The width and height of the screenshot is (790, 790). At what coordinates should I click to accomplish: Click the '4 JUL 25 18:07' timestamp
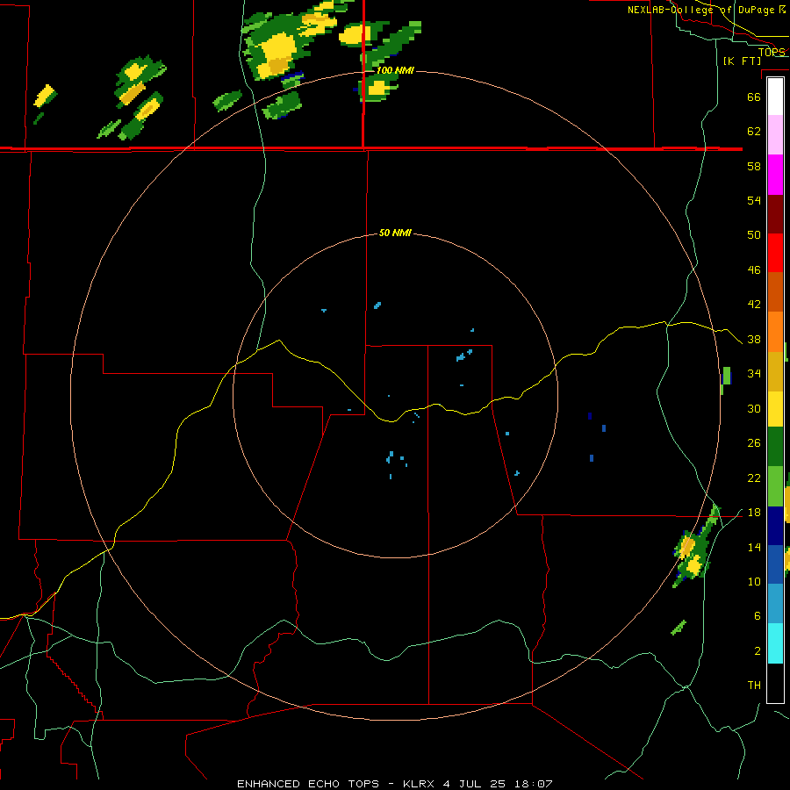click(x=498, y=784)
